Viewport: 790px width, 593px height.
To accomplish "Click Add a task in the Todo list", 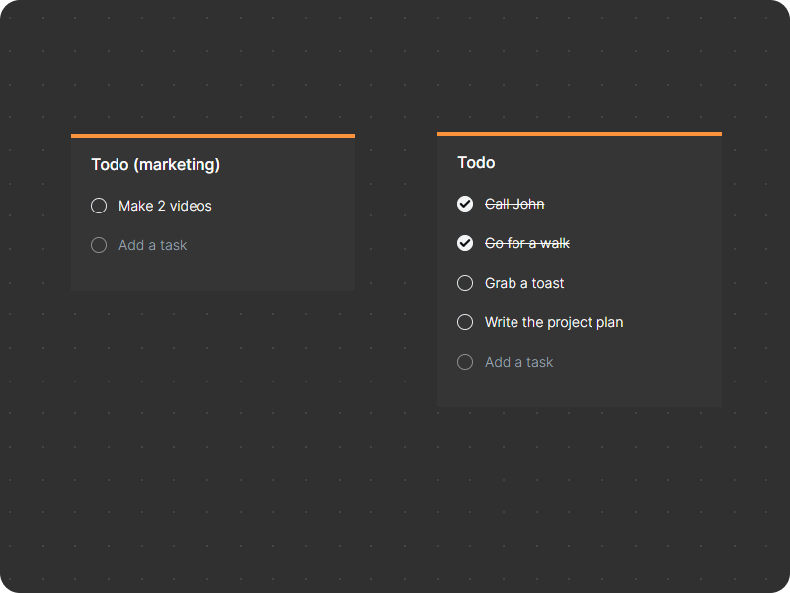I will [518, 362].
